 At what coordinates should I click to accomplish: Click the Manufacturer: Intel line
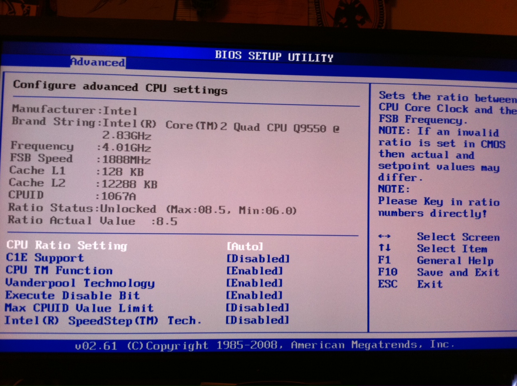[x=75, y=110]
